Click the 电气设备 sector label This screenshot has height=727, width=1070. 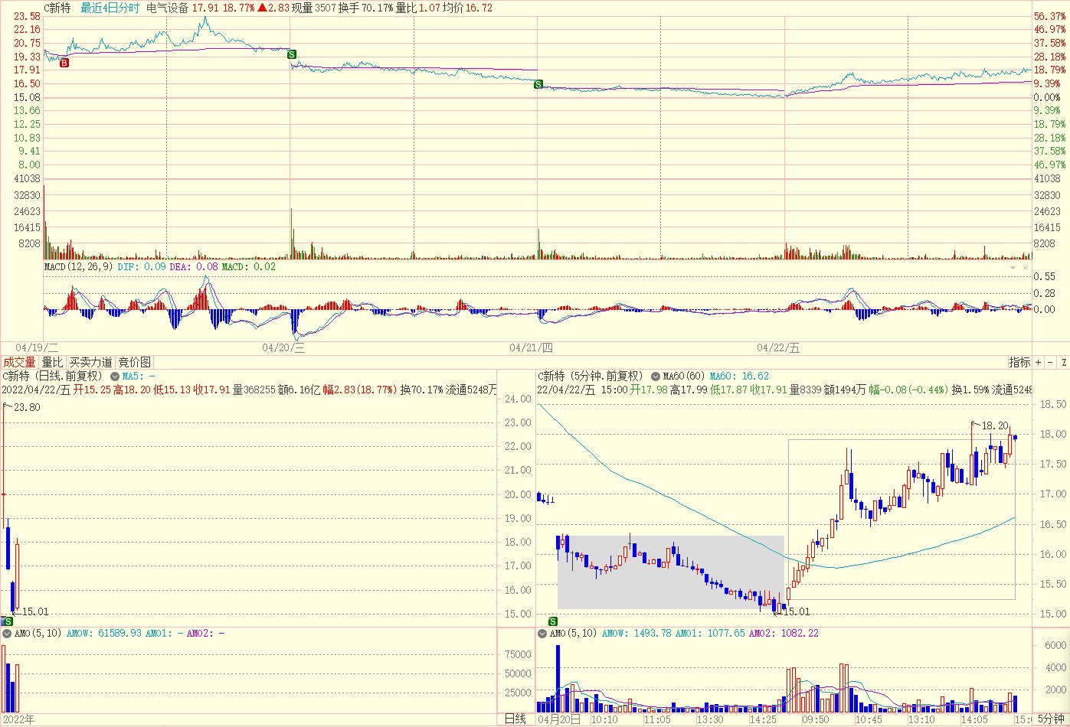click(x=167, y=8)
